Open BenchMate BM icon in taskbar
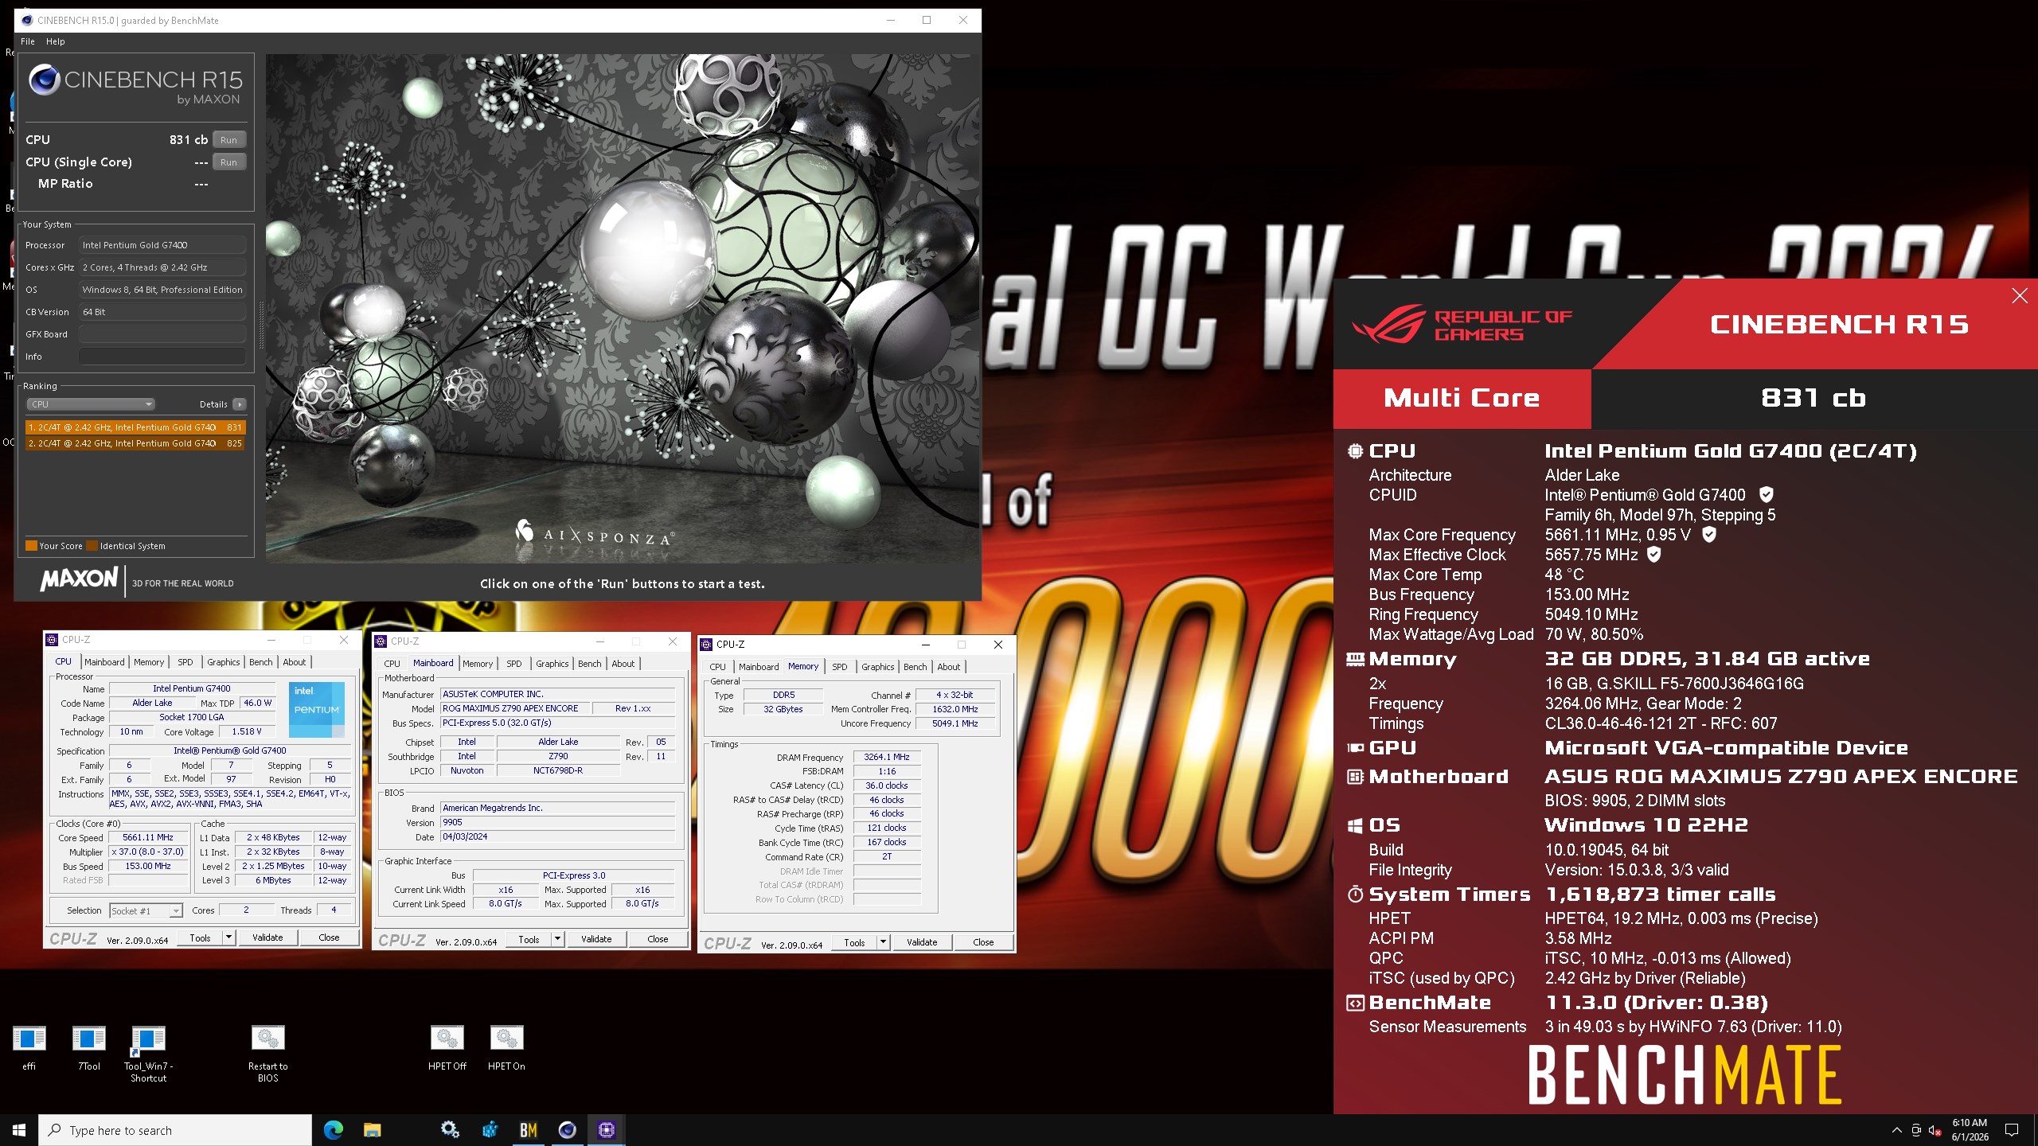 (529, 1130)
